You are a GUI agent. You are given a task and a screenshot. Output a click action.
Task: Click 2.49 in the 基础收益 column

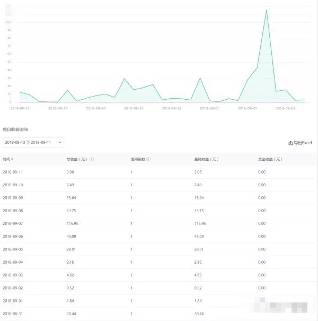(x=198, y=185)
